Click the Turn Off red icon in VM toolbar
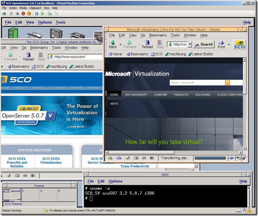This screenshot has height=216, width=258. tap(23, 14)
